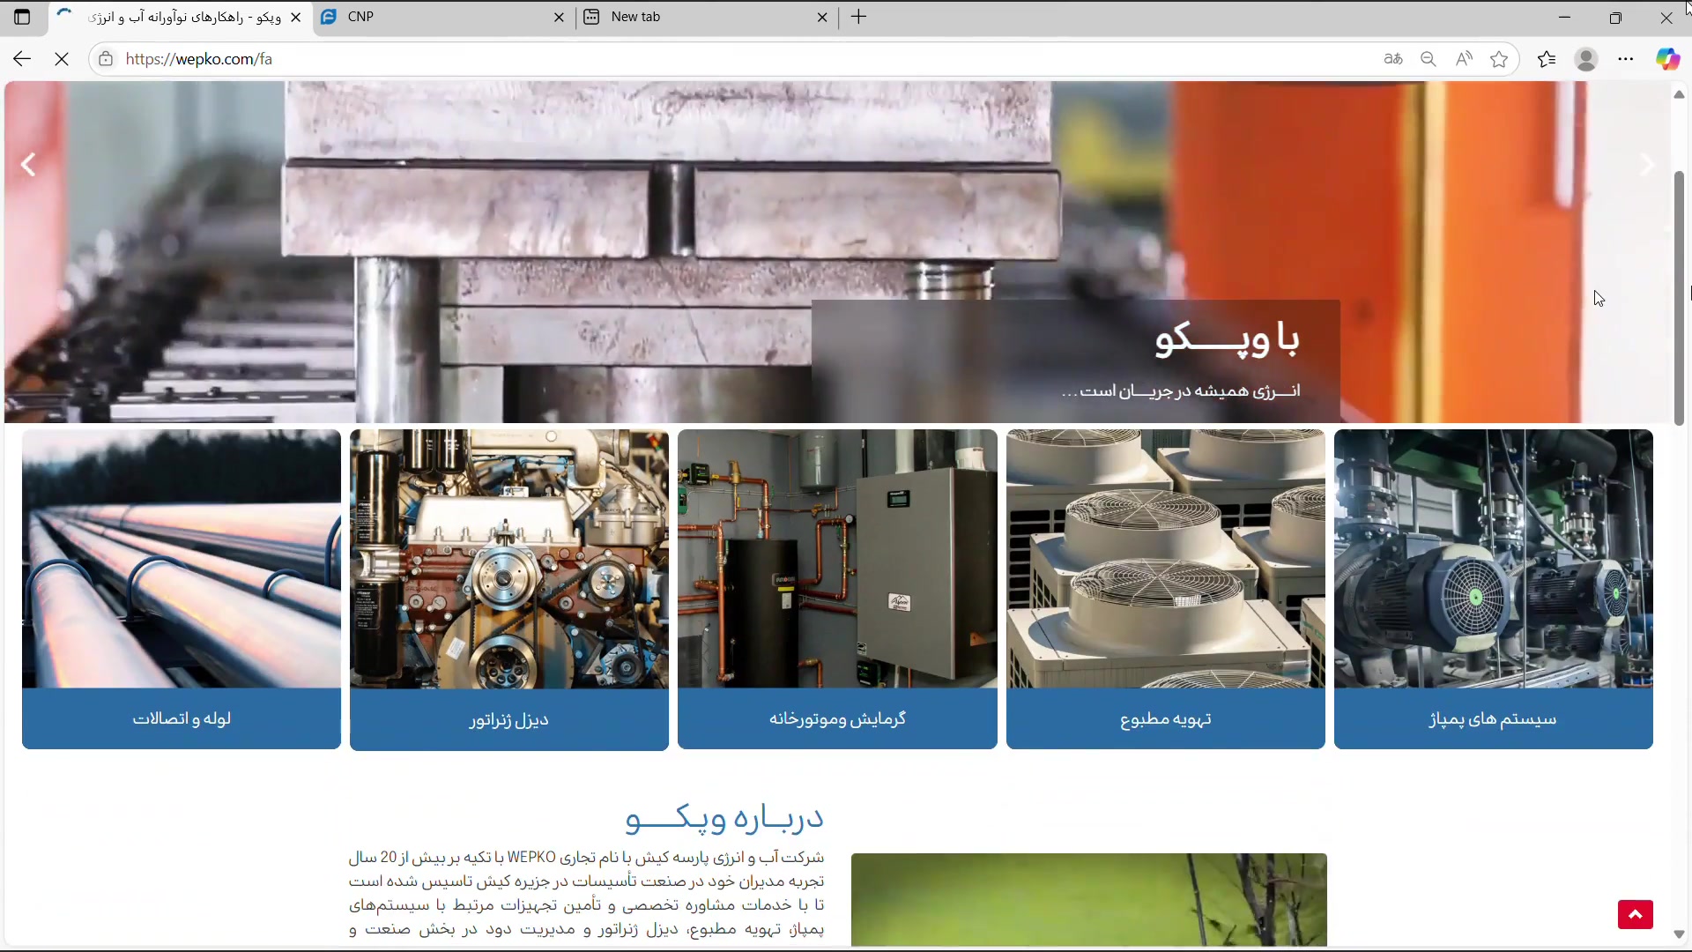This screenshot has height=952, width=1692.
Task: Show next slide with right arrow
Action: pos(1647,165)
